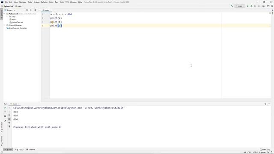Open the Project panel settings gear
This screenshot has width=274, height=154.
coord(35,10)
